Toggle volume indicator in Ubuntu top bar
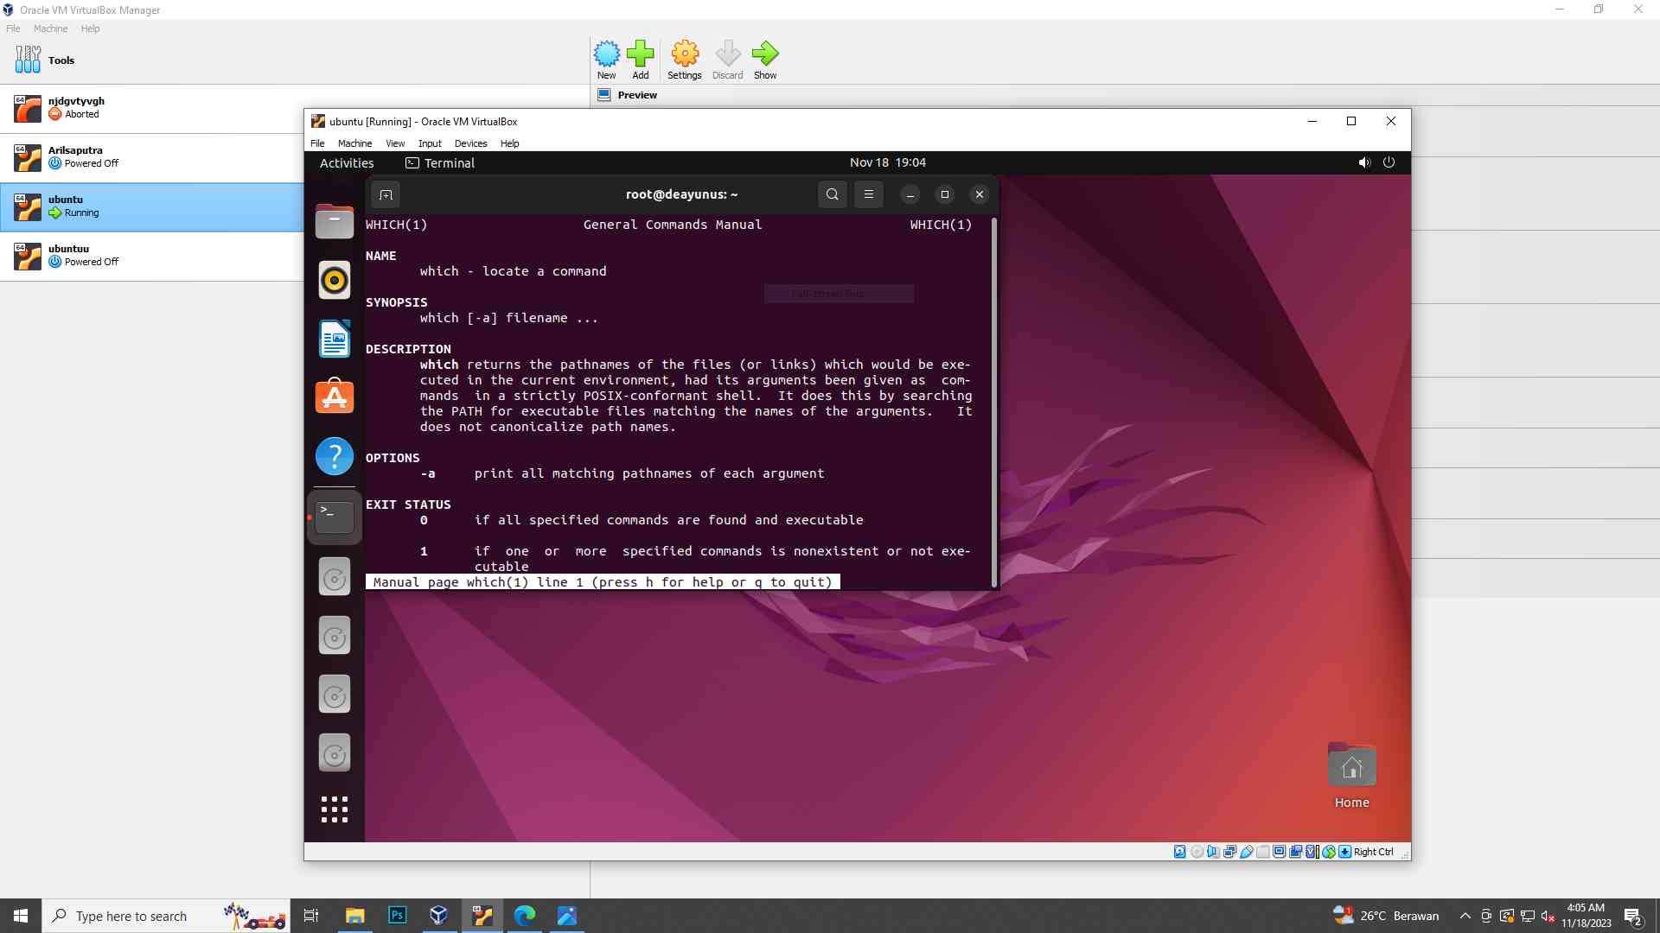 tap(1364, 162)
